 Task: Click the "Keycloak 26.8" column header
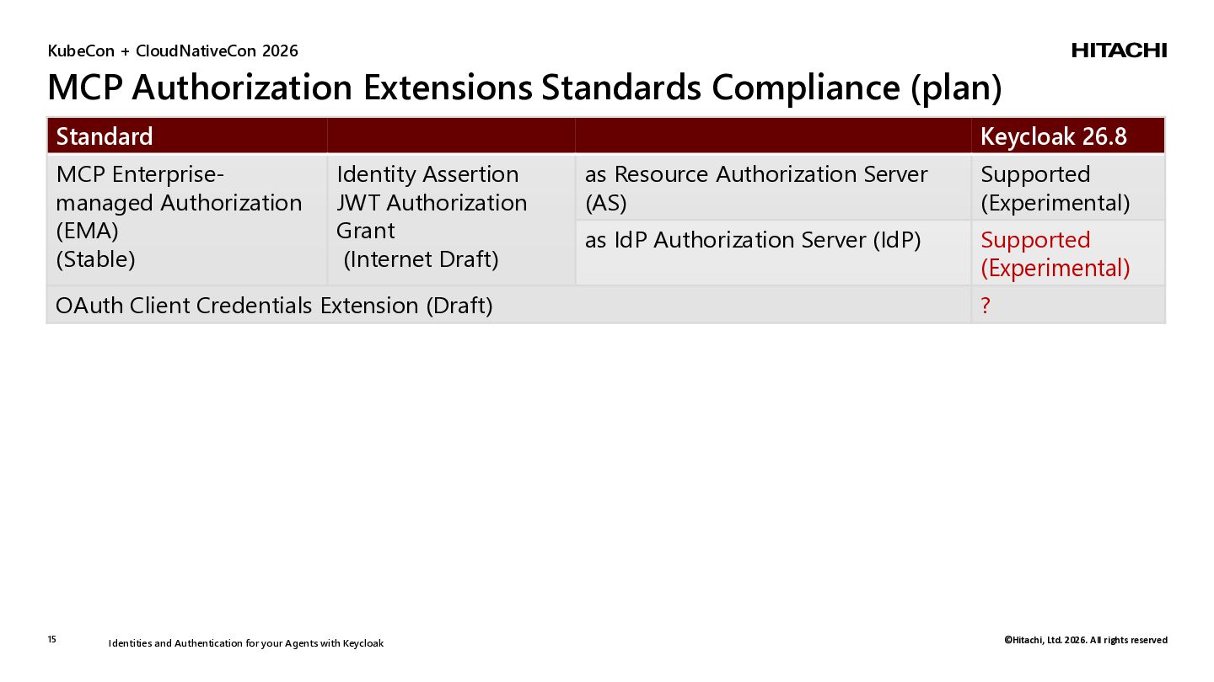(1068, 136)
